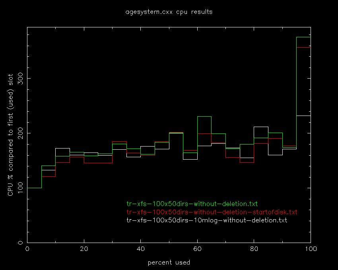The height and width of the screenshot is (270, 338).
Task: Click x-axis tick label 20
Action: coord(84,249)
